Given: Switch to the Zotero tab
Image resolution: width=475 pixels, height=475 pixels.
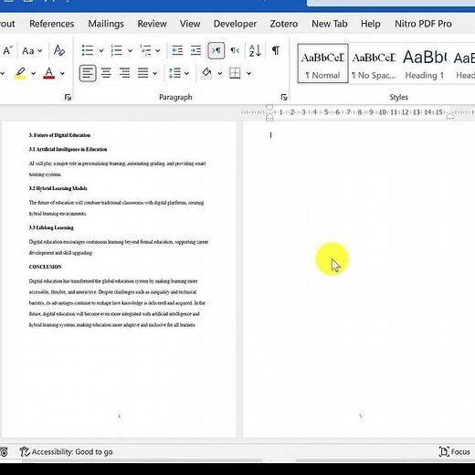Looking at the screenshot, I should tap(284, 24).
